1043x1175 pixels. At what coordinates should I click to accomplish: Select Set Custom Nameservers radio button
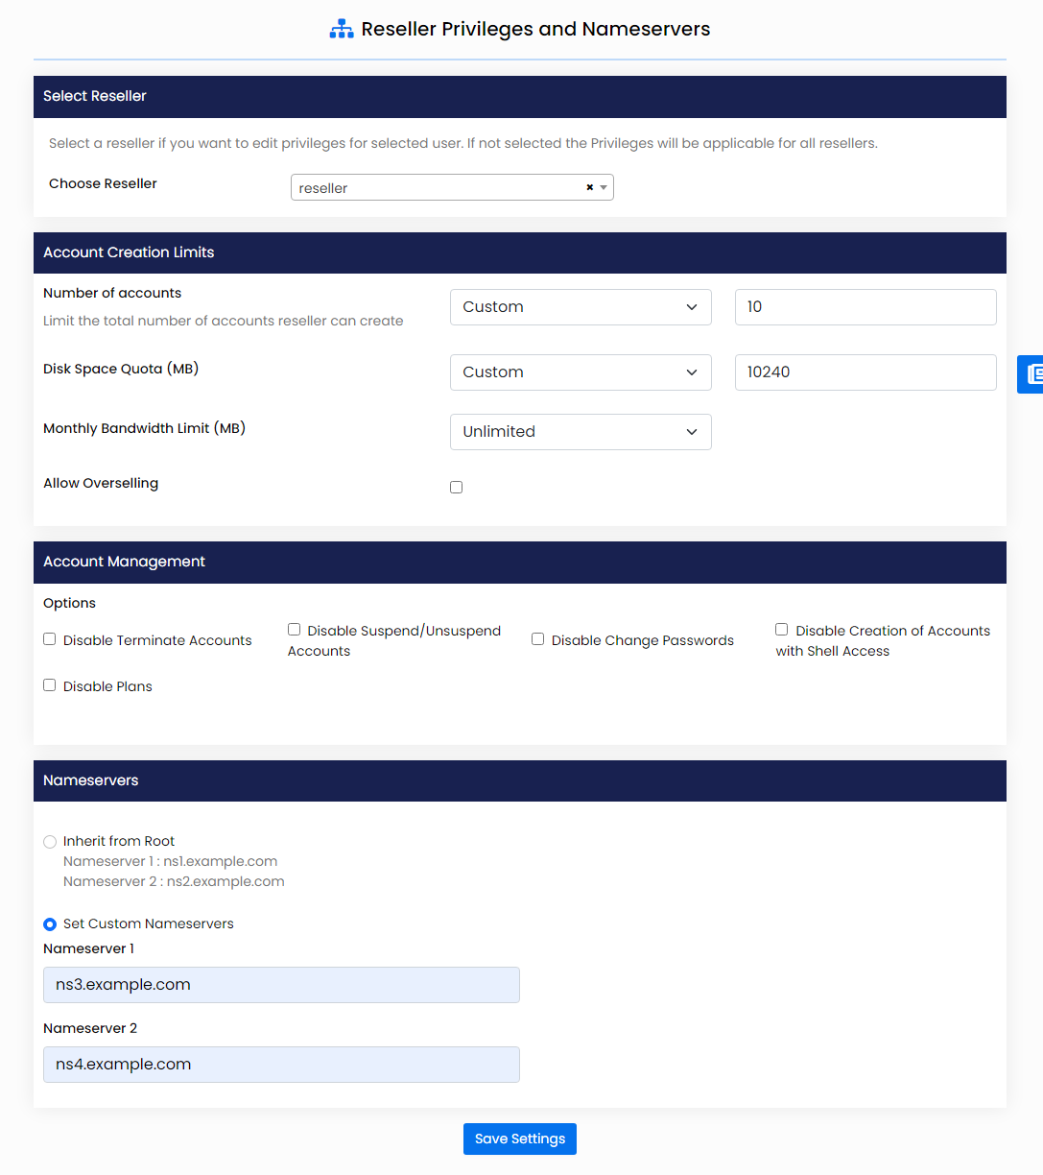click(50, 924)
